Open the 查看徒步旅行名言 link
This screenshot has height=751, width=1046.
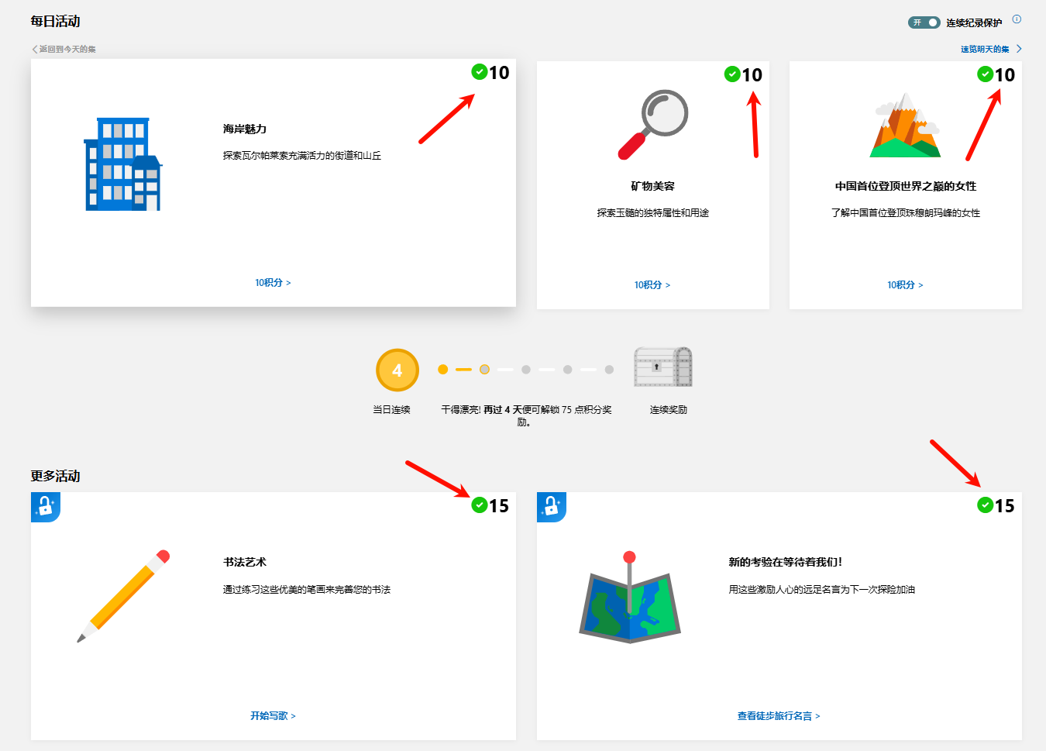pyautogui.click(x=778, y=716)
